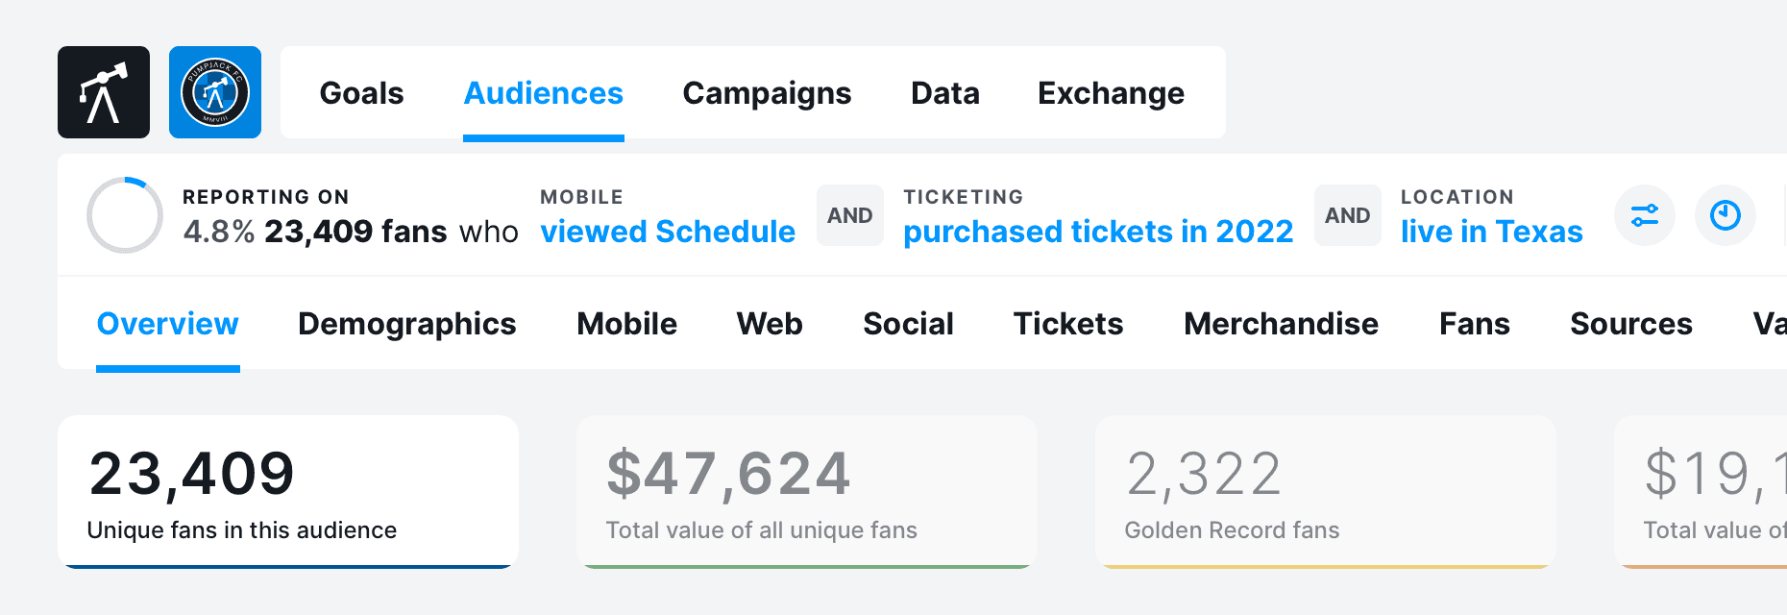Open the Exchange tab

point(1111,93)
